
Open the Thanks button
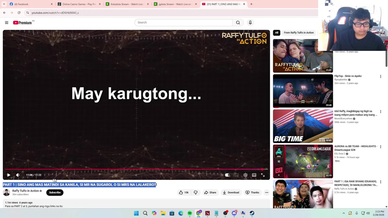coord(253,193)
